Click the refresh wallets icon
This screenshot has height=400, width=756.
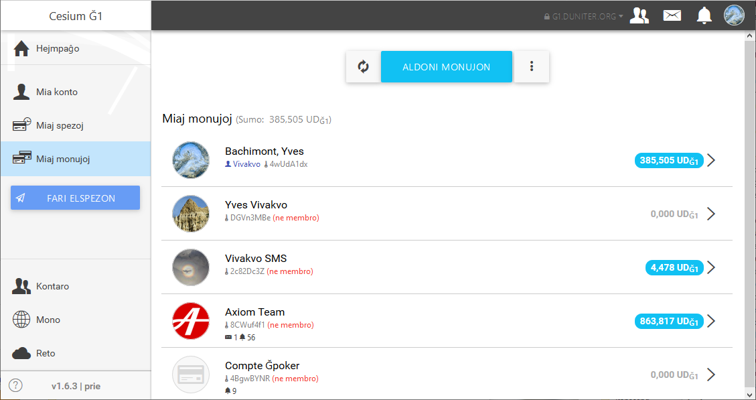tap(363, 66)
